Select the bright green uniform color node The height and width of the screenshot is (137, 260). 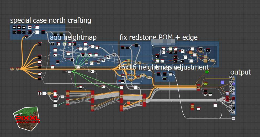coord(206,72)
